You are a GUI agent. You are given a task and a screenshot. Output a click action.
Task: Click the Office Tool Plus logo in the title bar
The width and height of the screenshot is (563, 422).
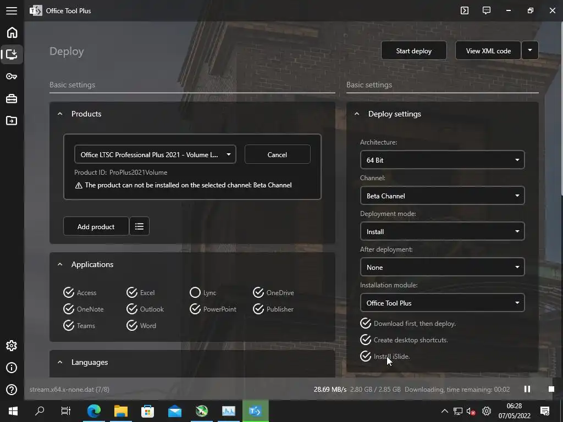coord(36,11)
